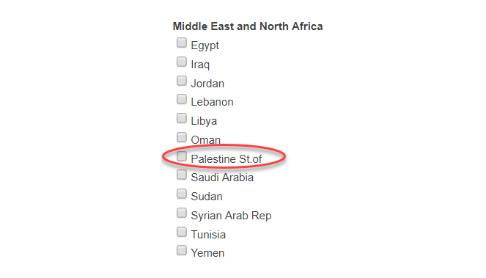Viewport: 486px width, 278px height.
Task: Check the Yemen checkbox
Action: [182, 250]
